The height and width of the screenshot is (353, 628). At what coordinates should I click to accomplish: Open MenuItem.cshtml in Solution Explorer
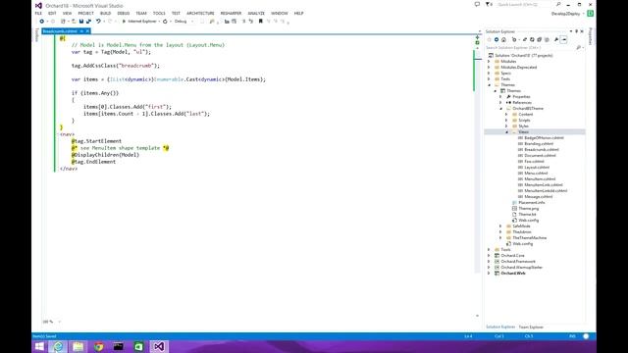(540, 178)
